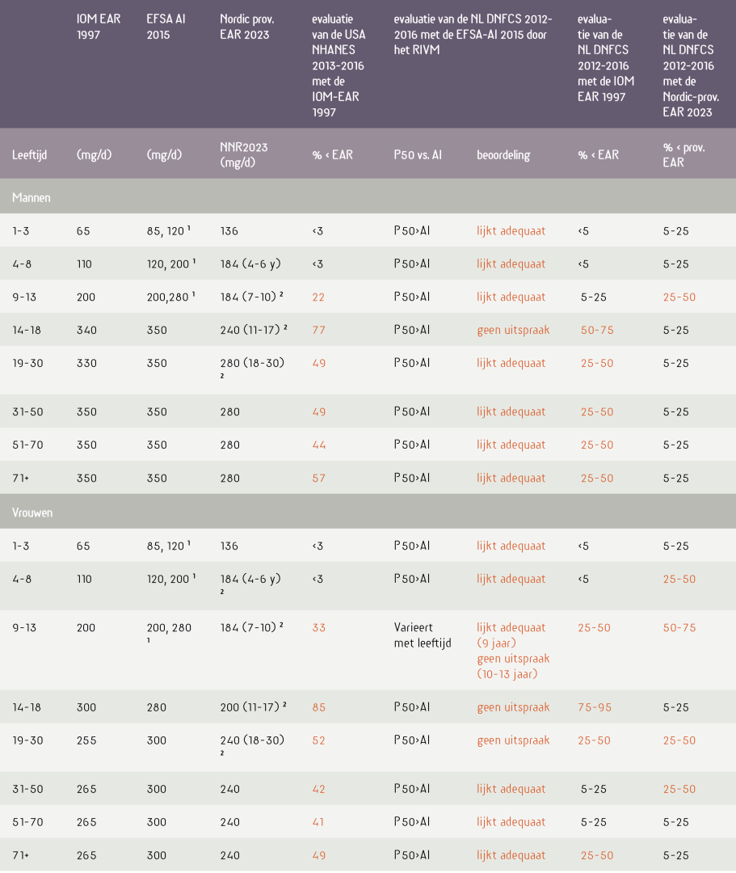Click the 200 (11-17) Nordic EAR value
736x873 pixels.
tap(253, 707)
